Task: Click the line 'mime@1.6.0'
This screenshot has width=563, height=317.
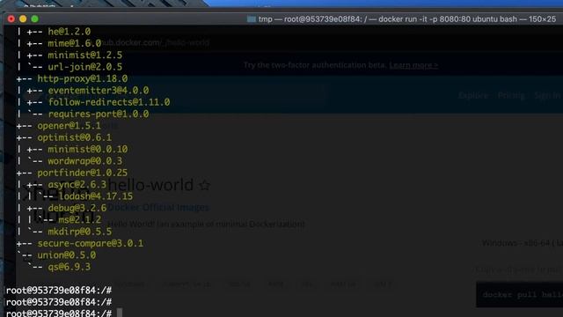Action: point(75,43)
